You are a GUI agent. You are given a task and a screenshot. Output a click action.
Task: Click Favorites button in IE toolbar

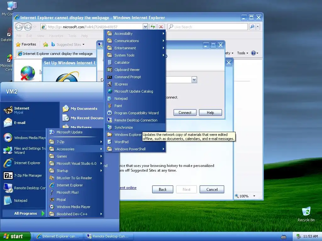[26, 44]
